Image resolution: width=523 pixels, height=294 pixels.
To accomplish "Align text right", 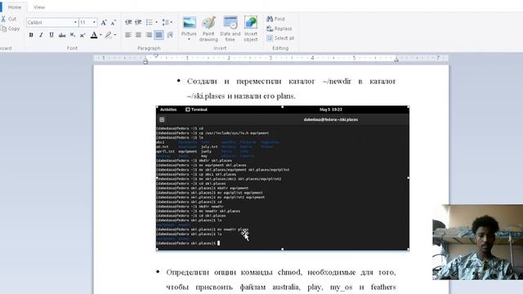I will click(x=149, y=34).
